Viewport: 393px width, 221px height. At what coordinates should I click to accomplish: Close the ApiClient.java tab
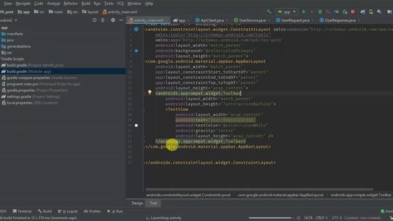227,20
